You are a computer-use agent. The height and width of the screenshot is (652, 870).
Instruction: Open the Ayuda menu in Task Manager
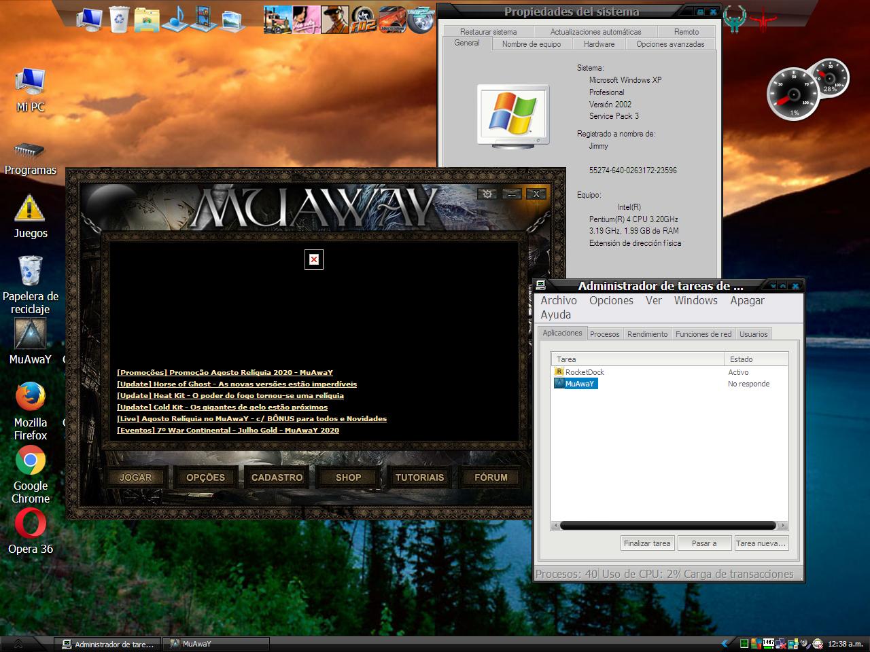(x=556, y=314)
